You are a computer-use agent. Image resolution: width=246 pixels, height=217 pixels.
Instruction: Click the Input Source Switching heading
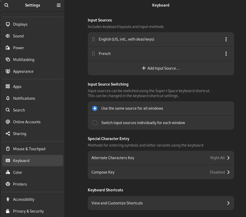[x=108, y=84]
